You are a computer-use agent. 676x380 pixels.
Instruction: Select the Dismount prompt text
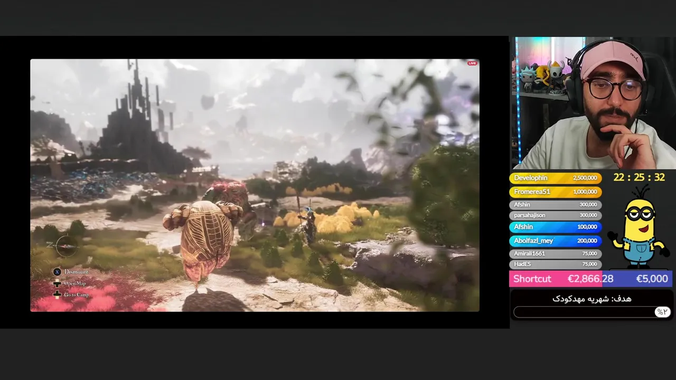click(x=77, y=272)
